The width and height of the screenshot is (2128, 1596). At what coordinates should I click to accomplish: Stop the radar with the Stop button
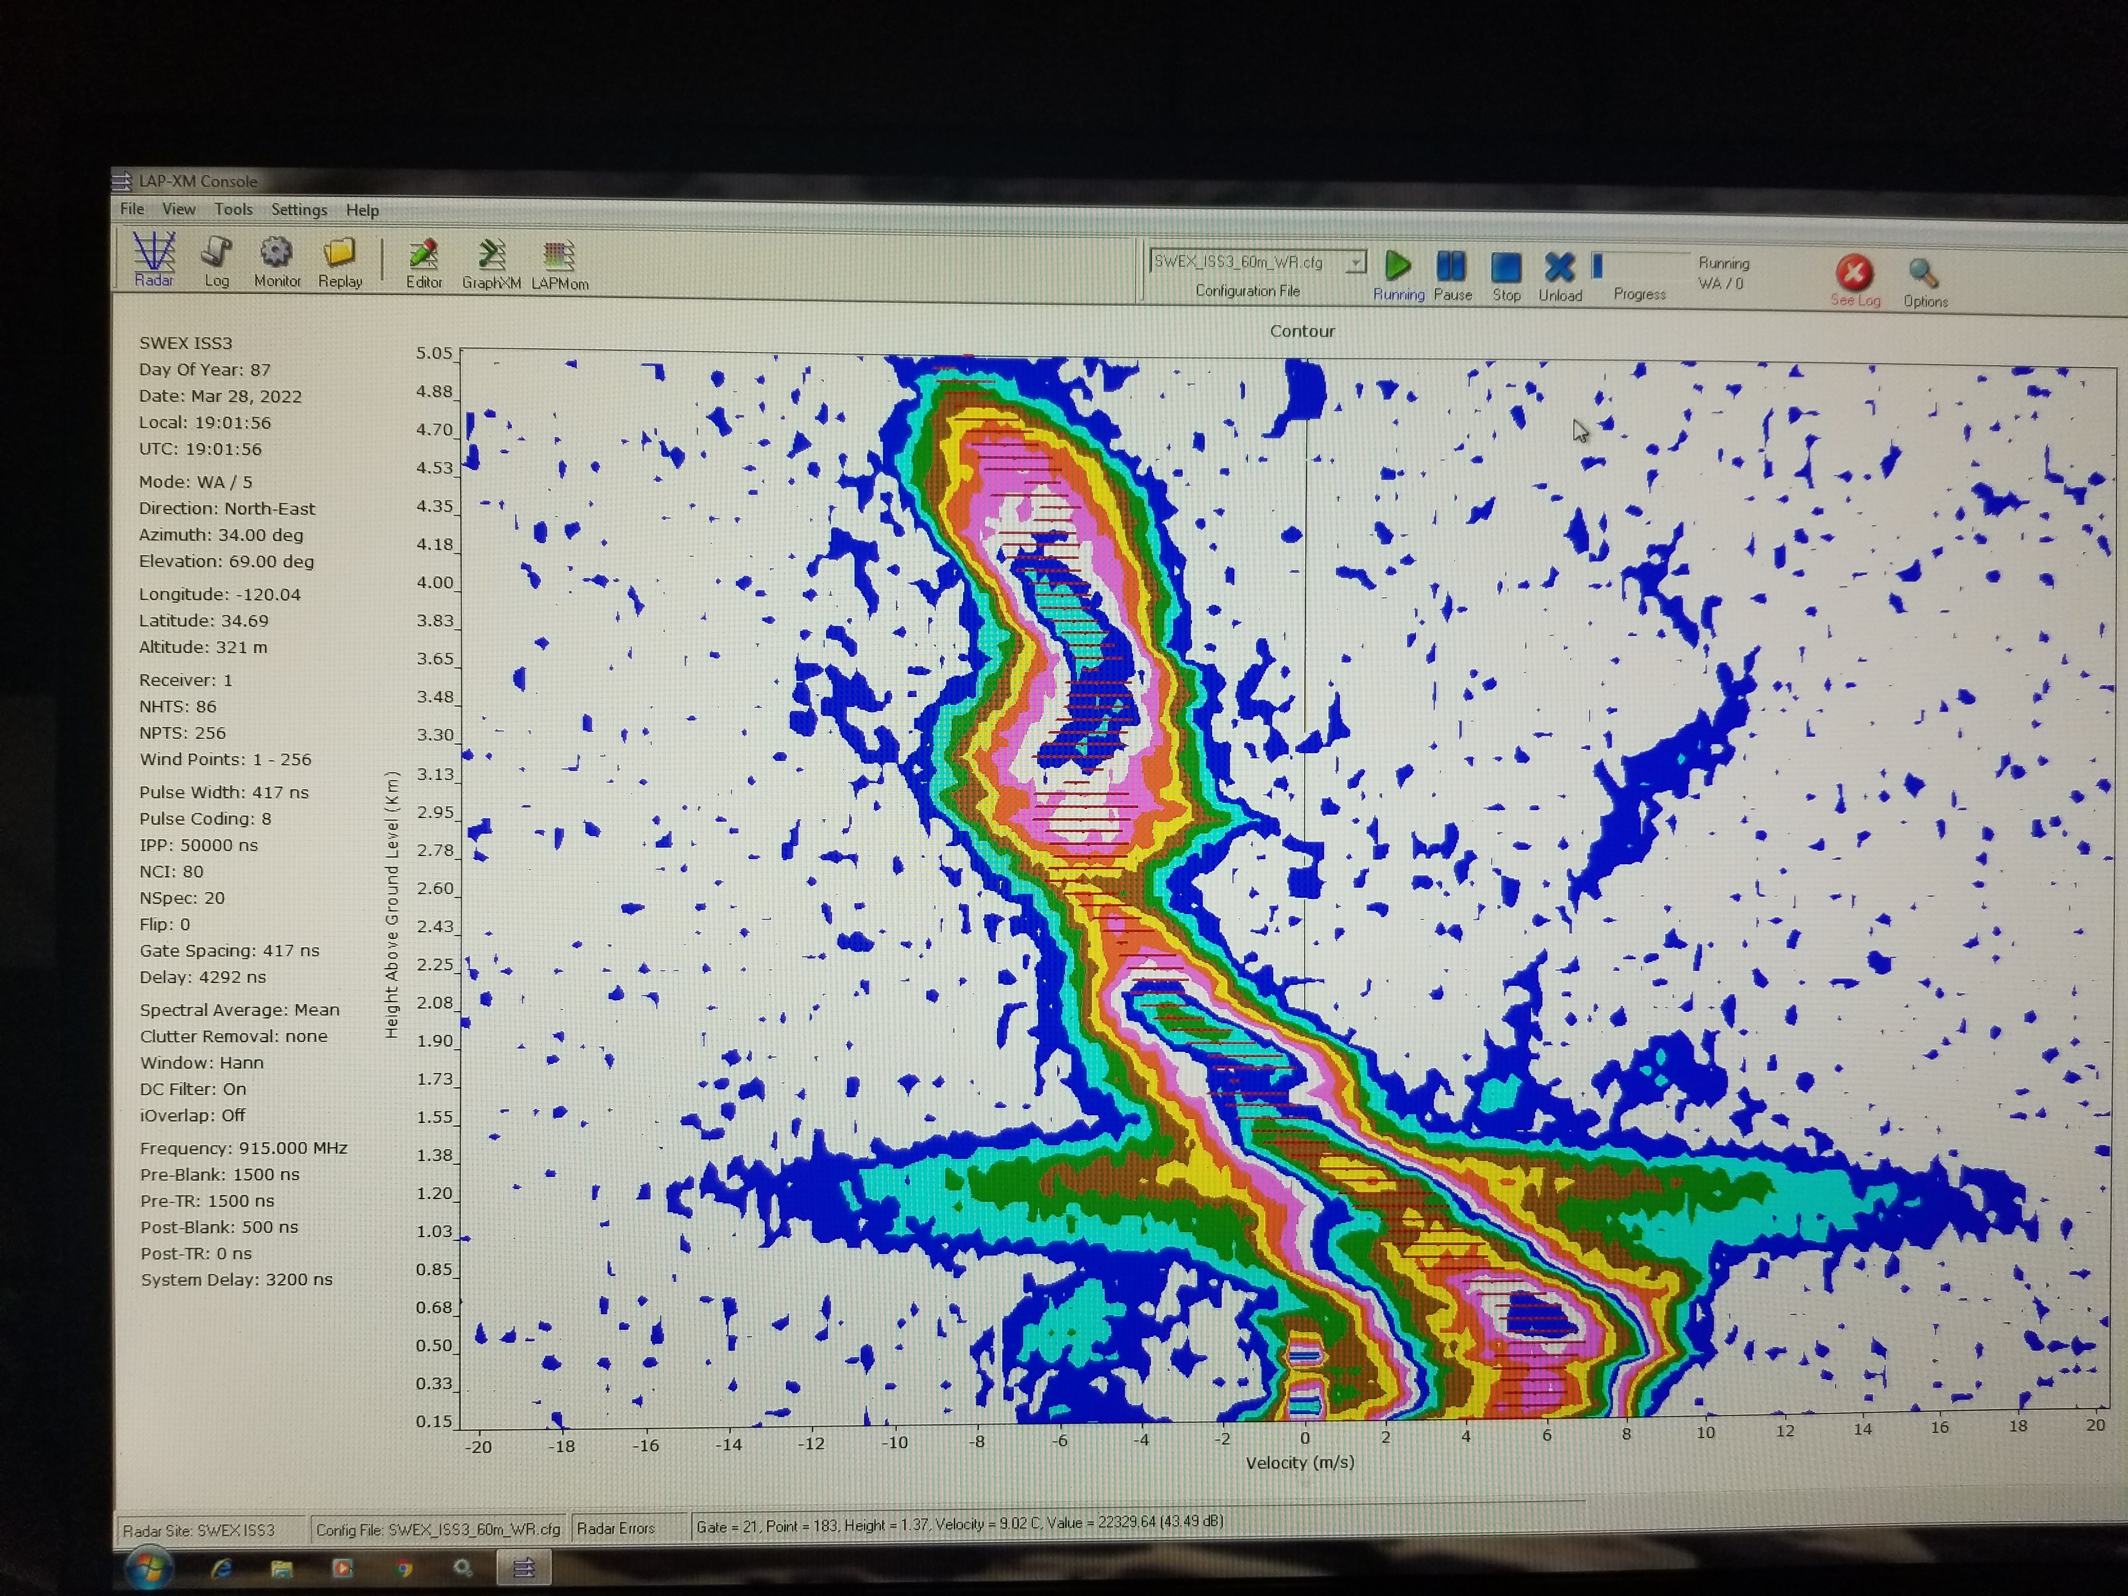(x=1506, y=268)
